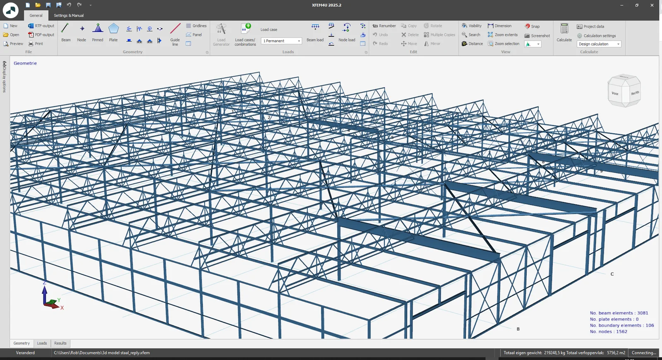Select the Beam load tool
The height and width of the screenshot is (360, 662).
[315, 32]
